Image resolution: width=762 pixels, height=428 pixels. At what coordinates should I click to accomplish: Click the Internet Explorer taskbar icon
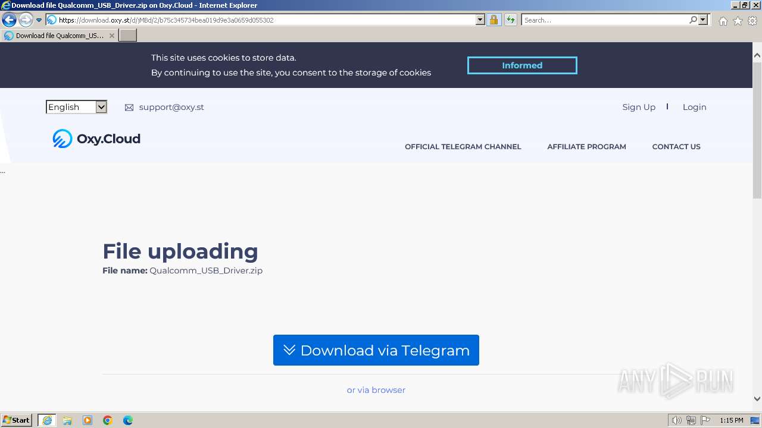pyautogui.click(x=47, y=420)
